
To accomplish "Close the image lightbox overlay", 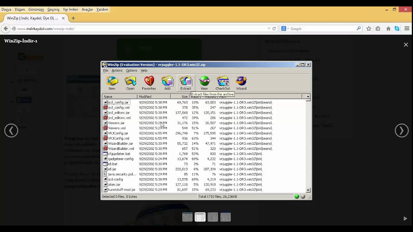I will coord(406,45).
